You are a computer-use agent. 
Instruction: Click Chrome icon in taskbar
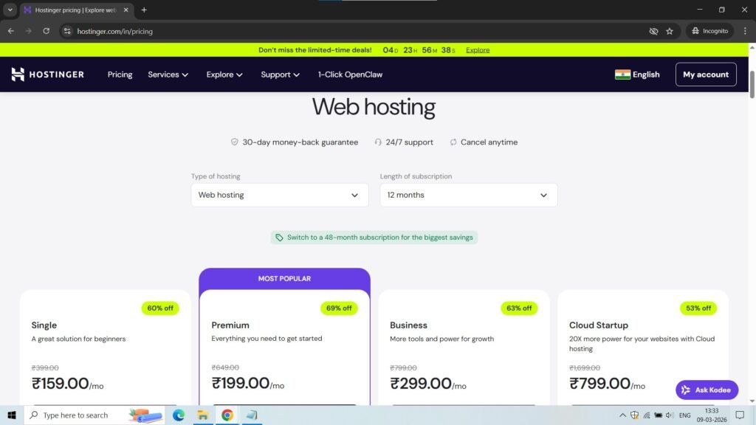point(227,415)
